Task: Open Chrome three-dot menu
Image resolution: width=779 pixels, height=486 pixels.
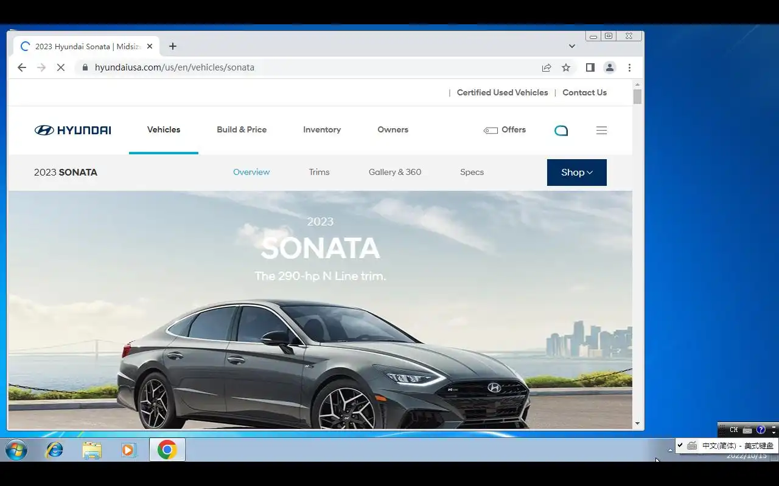Action: 629,67
